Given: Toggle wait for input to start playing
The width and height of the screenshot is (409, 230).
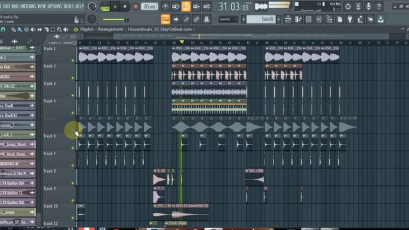Looking at the screenshot, I should coord(176,6).
